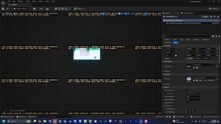
Task: Select the Rendering filter button
Action: tap(206, 40)
